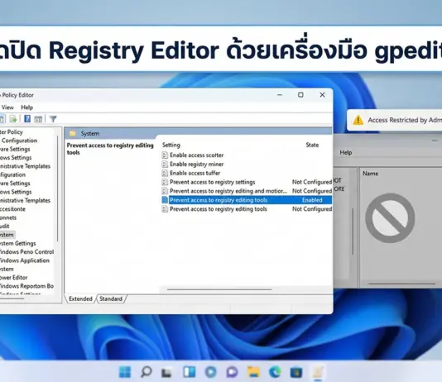Image resolution: width=442 pixels, height=382 pixels.
Task: Select the Enable access scolter setting
Action: point(197,155)
